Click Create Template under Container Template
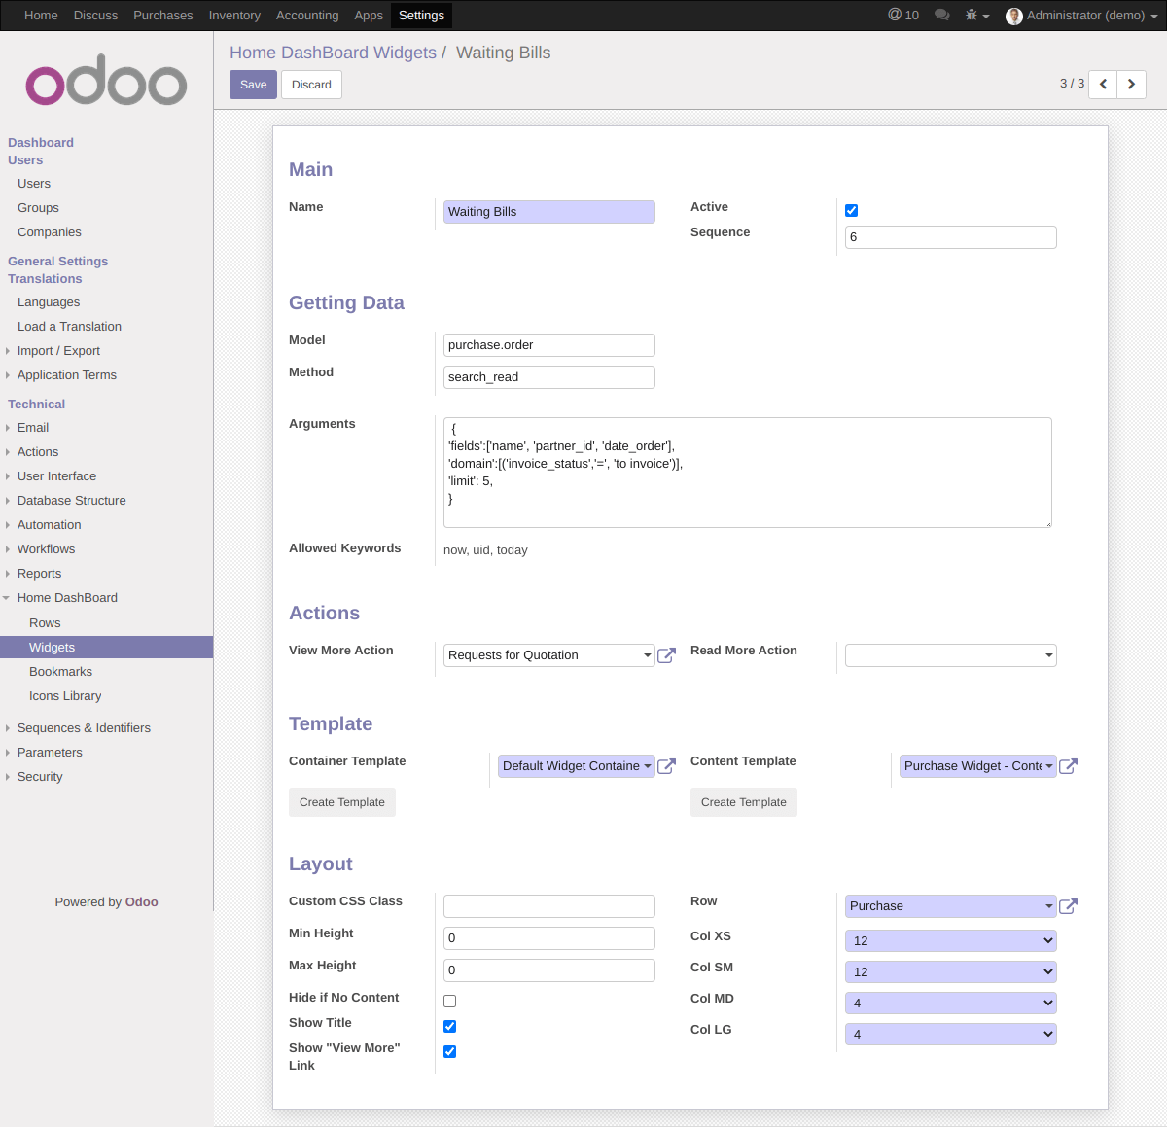This screenshot has width=1167, height=1127. [x=341, y=801]
